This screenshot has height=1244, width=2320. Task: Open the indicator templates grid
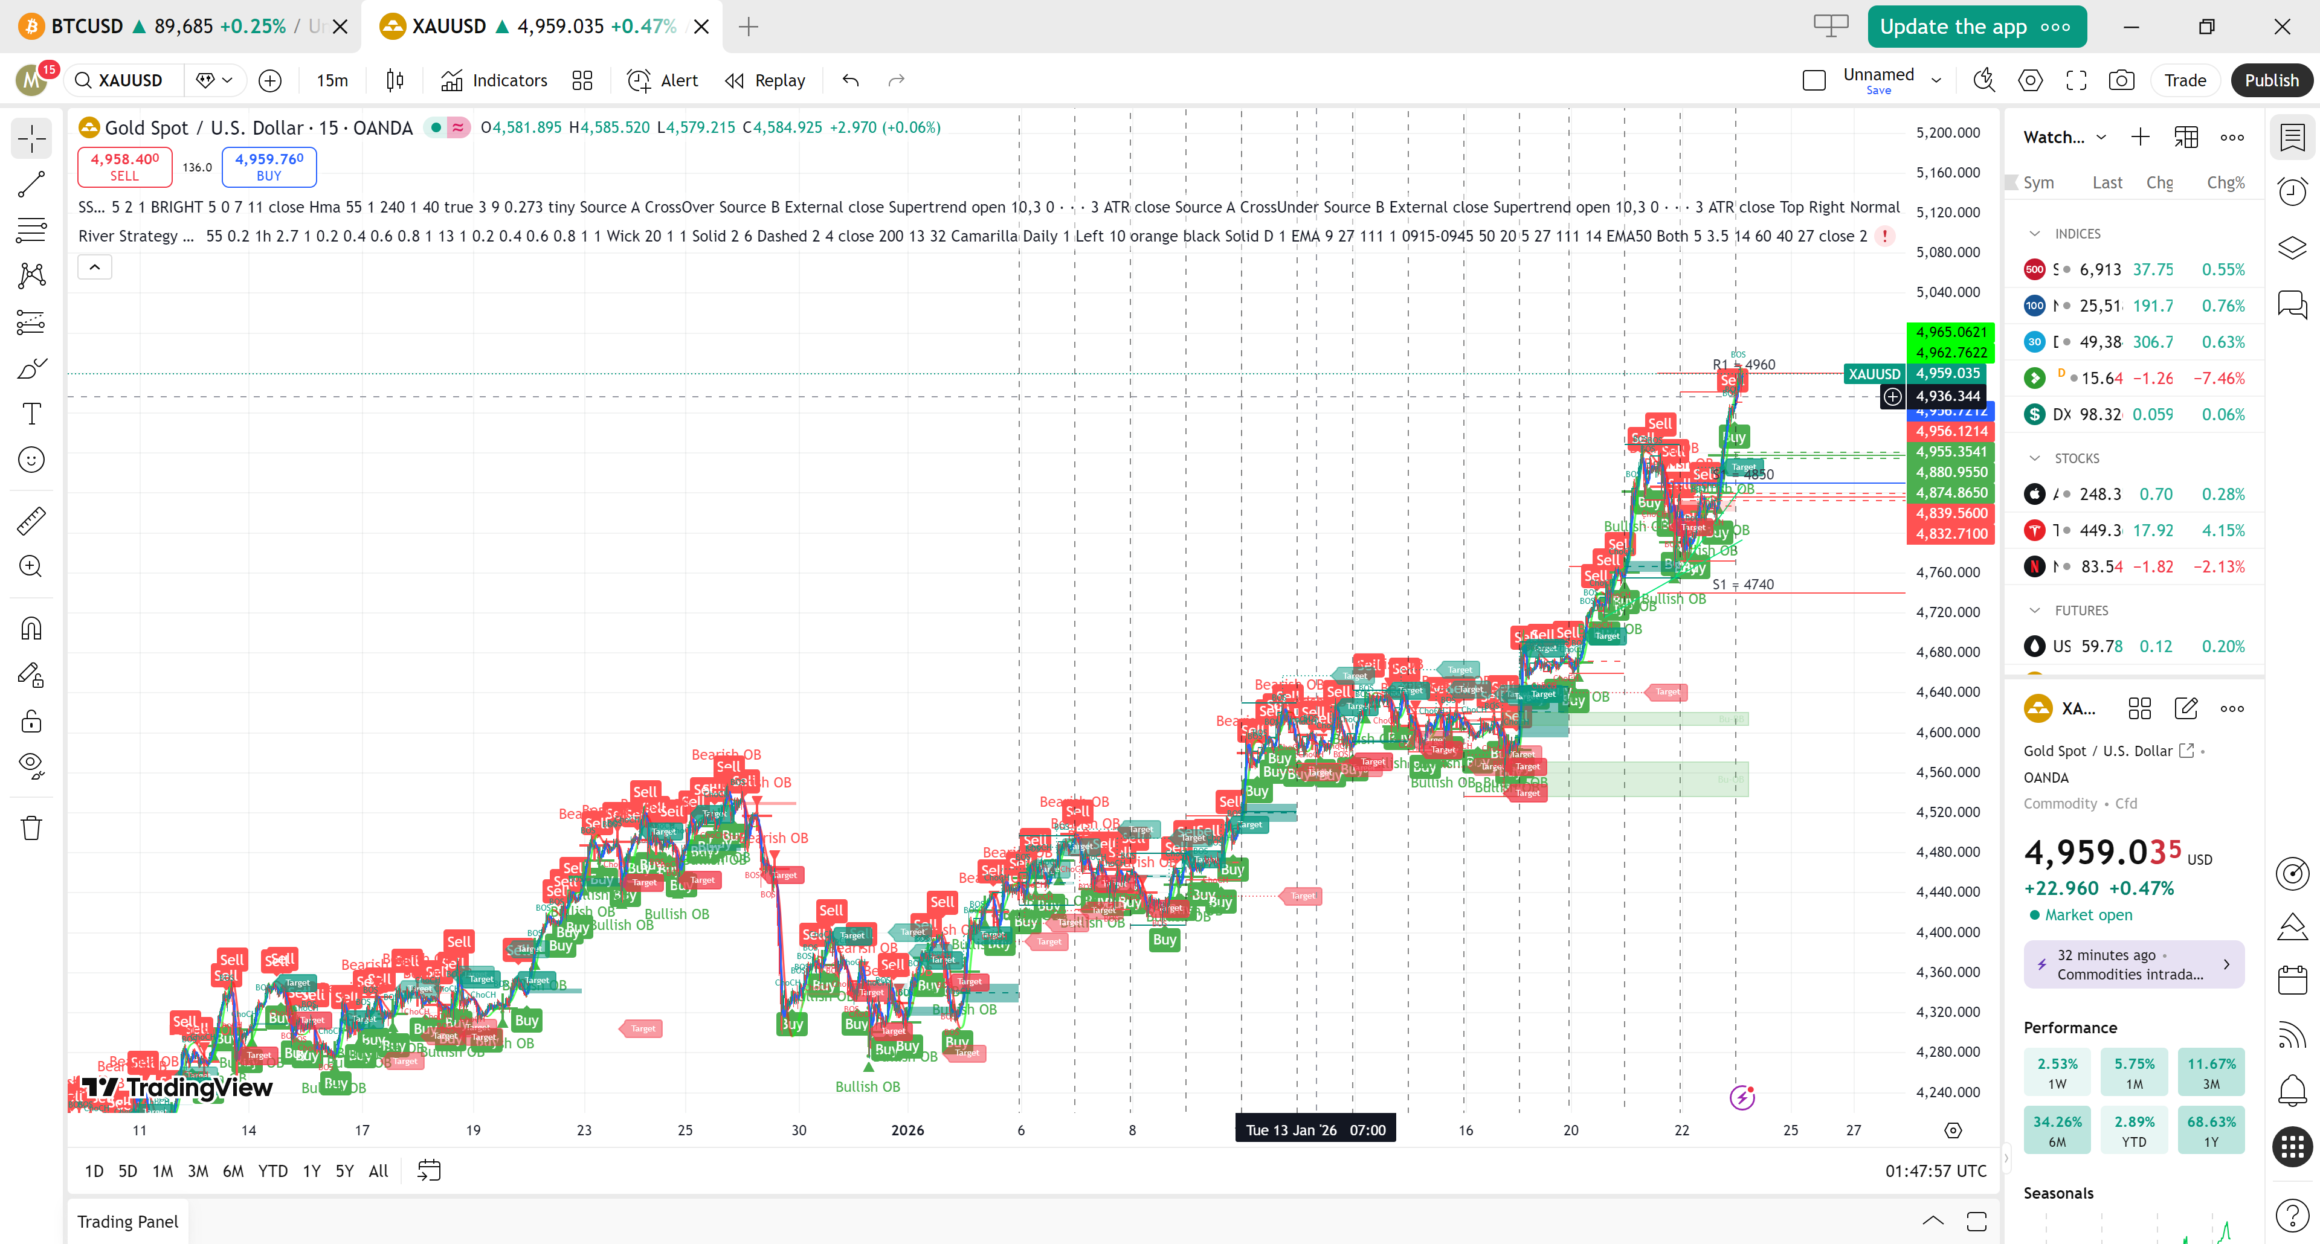[582, 80]
